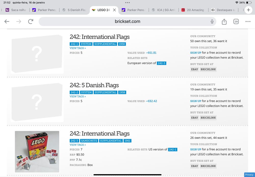Select the SAMSONITE tag
255x177 pixels.
[x=89, y=141]
